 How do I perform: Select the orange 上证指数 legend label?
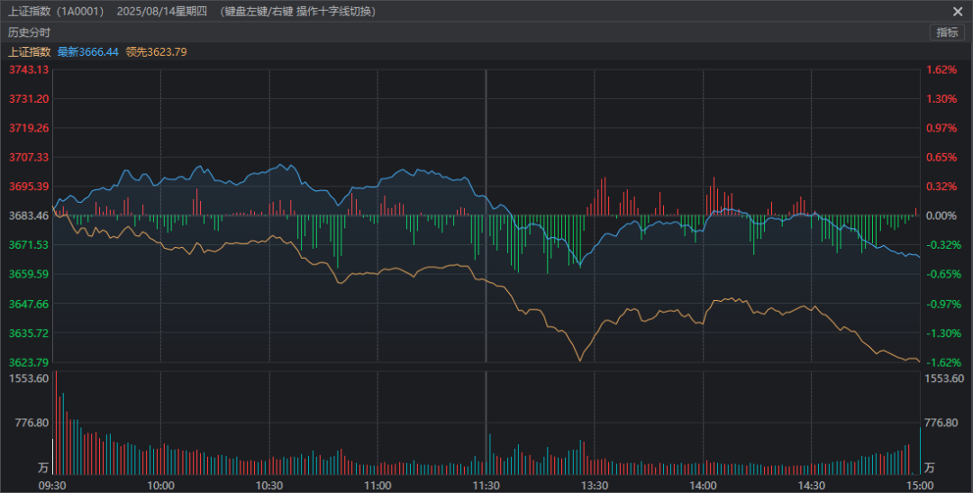(x=29, y=52)
